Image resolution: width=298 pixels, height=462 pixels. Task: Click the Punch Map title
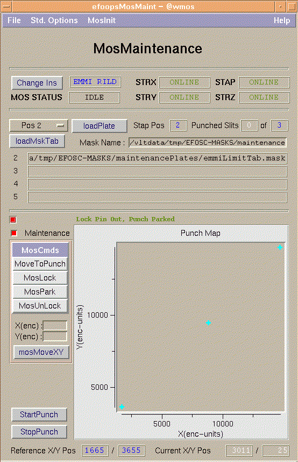click(x=200, y=233)
